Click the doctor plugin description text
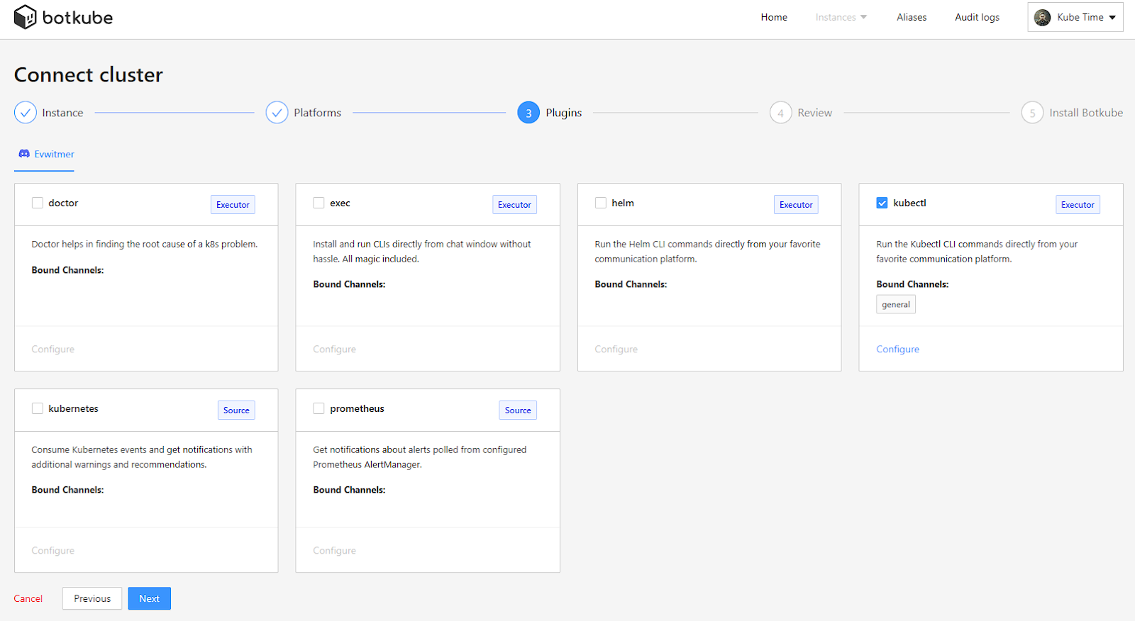Image resolution: width=1135 pixels, height=621 pixels. click(x=145, y=244)
